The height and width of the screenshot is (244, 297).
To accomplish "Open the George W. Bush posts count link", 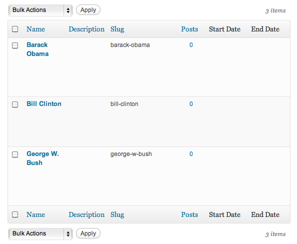I will pos(191,154).
